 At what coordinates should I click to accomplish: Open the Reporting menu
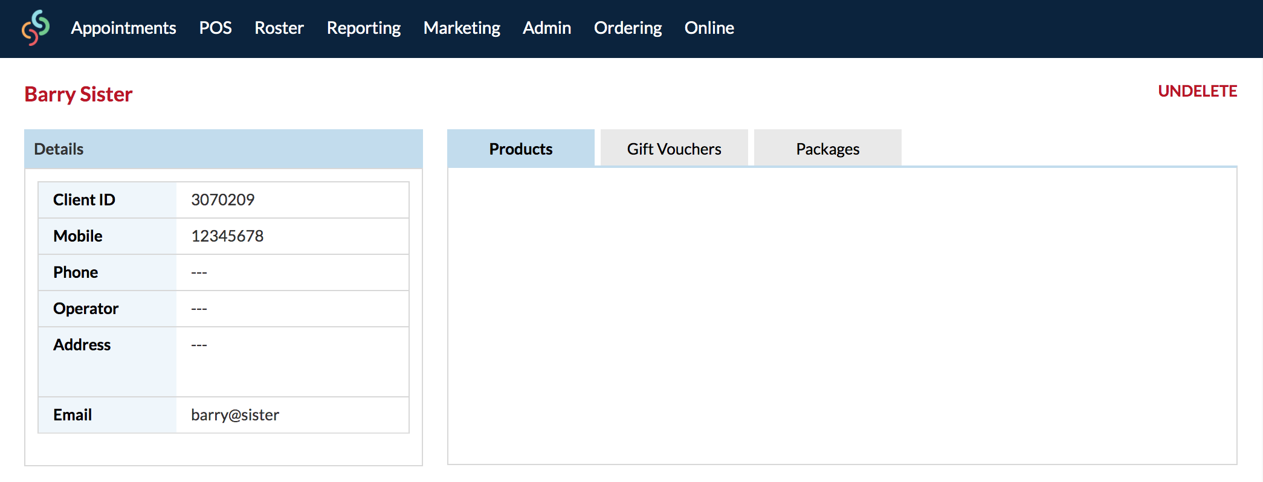pos(363,28)
